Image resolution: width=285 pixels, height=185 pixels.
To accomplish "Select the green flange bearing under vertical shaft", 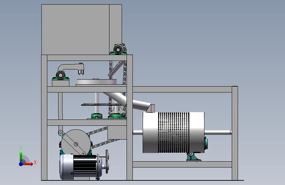I will [97, 116].
